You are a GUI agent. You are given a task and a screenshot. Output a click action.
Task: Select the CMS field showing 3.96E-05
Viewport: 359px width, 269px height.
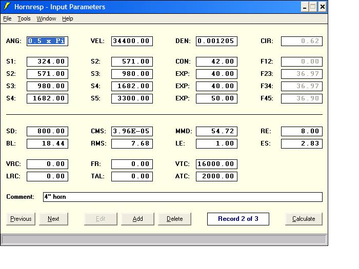coord(132,131)
